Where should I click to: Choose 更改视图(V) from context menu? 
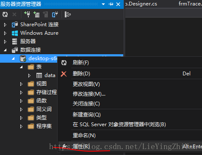(x=130, y=84)
